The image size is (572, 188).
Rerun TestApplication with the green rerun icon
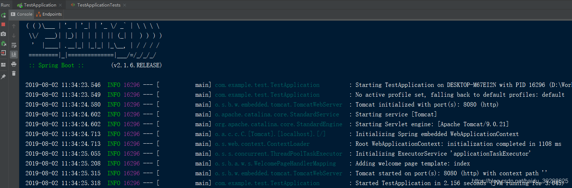tap(3, 15)
